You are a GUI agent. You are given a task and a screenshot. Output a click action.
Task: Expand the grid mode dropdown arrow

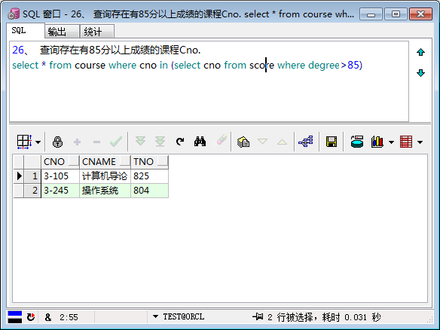pos(38,142)
